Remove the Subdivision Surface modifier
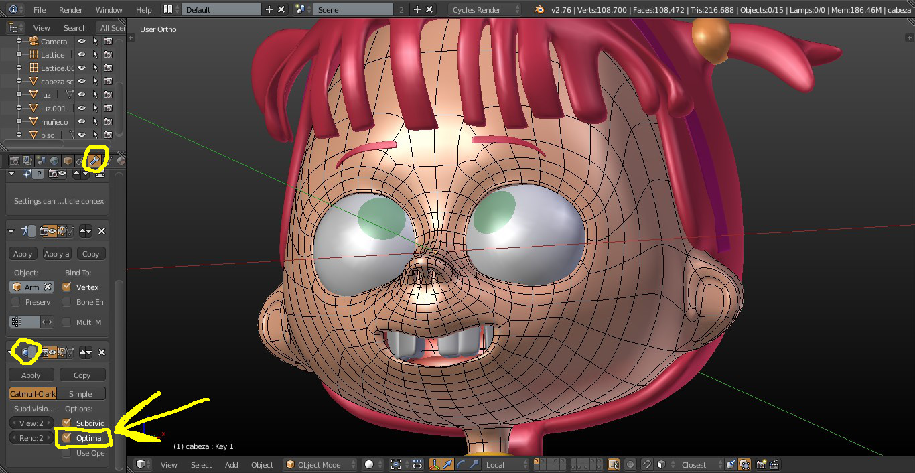This screenshot has width=915, height=473. pos(102,352)
